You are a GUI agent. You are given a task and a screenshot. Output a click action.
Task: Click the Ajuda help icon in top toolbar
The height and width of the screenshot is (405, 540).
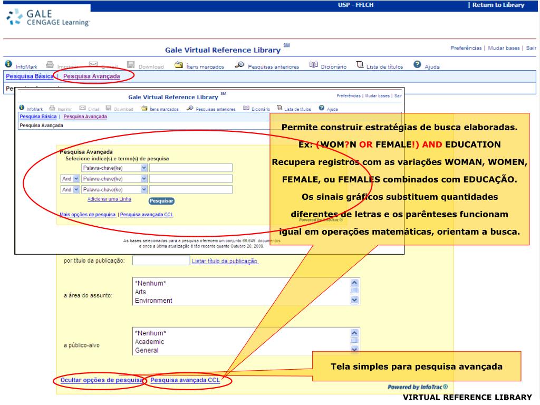click(x=417, y=64)
